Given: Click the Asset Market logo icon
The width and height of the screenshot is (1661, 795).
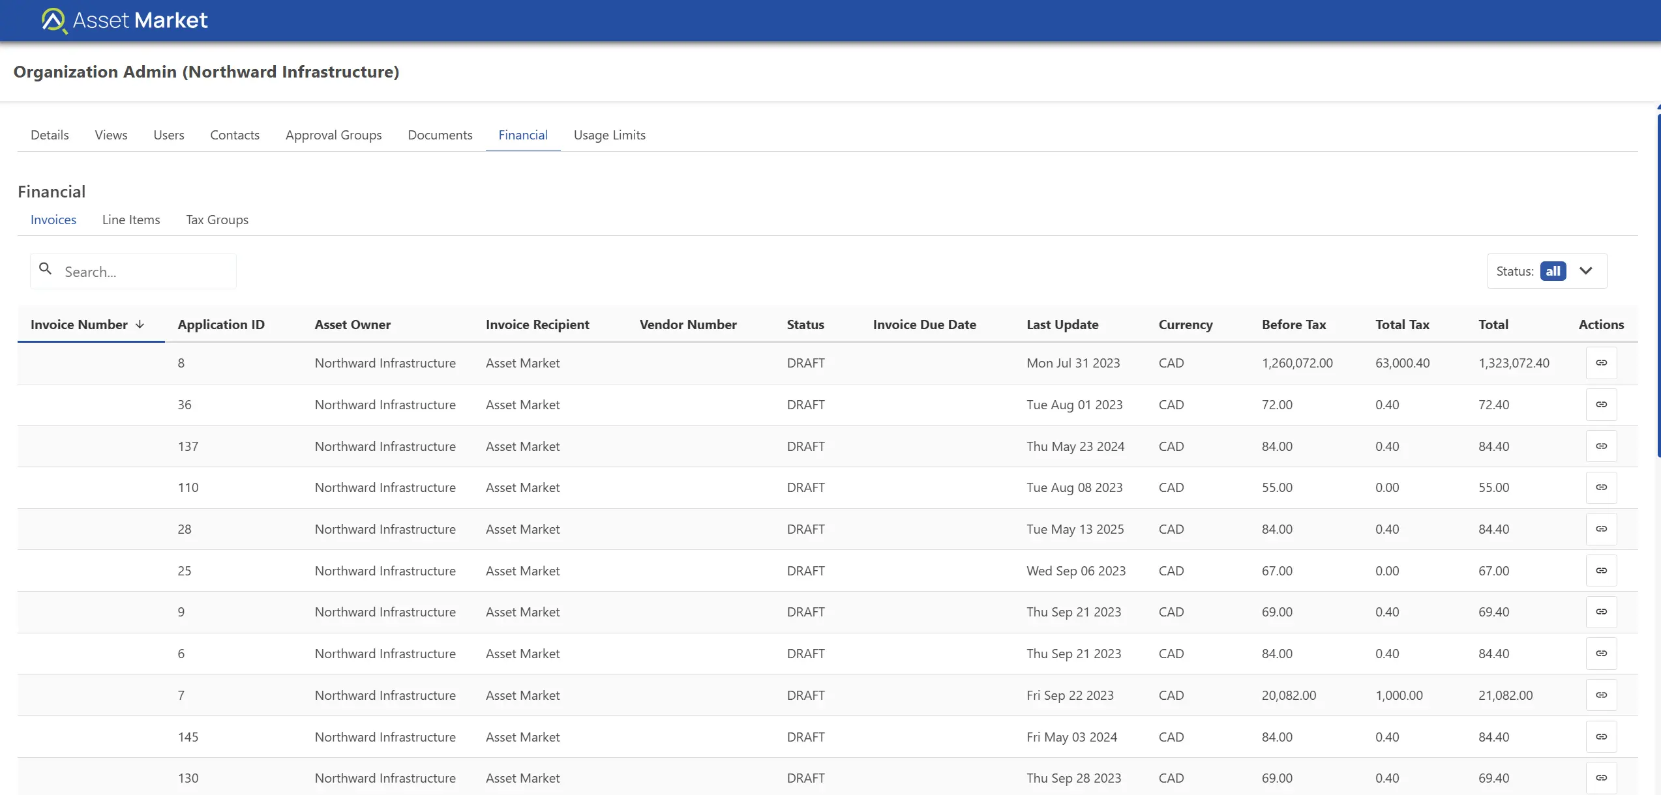Looking at the screenshot, I should [x=54, y=20].
